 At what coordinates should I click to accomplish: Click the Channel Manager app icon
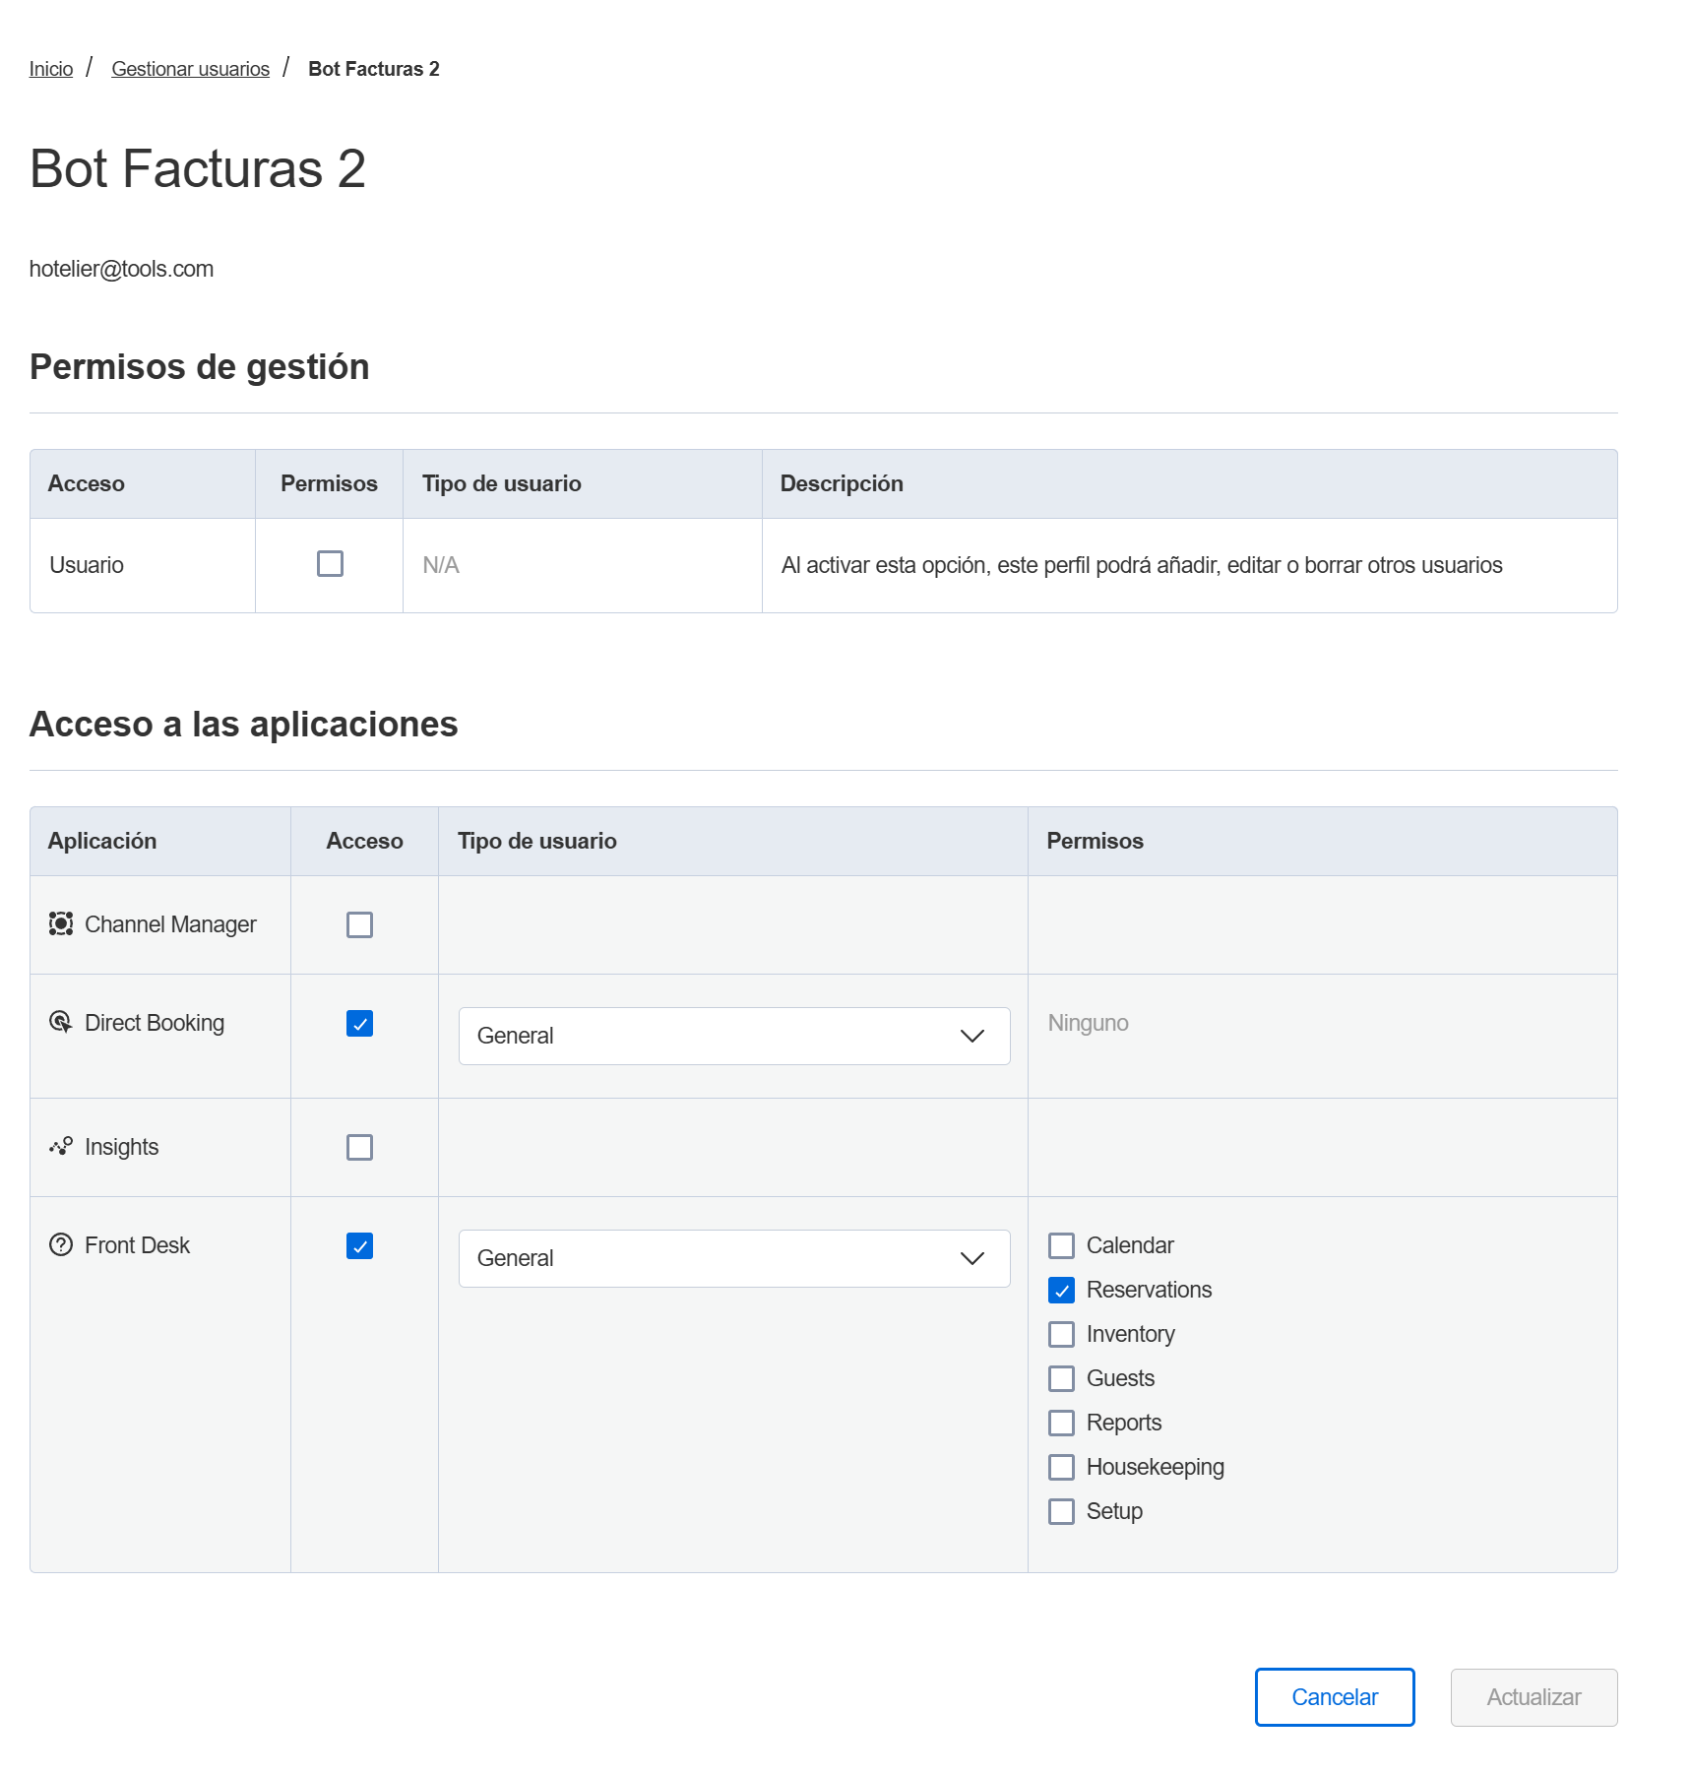click(x=61, y=923)
